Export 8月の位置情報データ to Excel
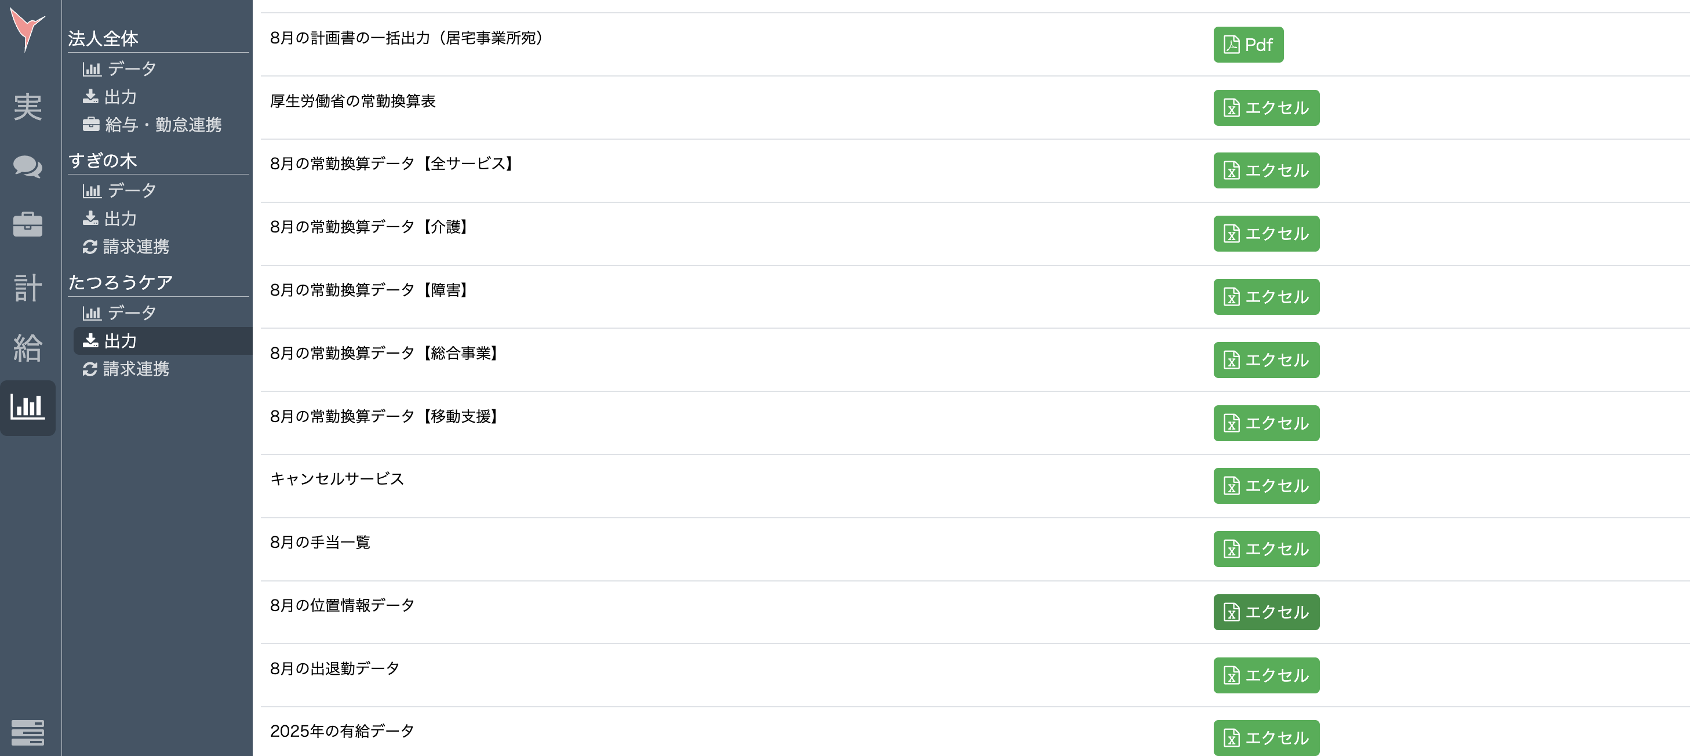The height and width of the screenshot is (756, 1696). [x=1265, y=612]
